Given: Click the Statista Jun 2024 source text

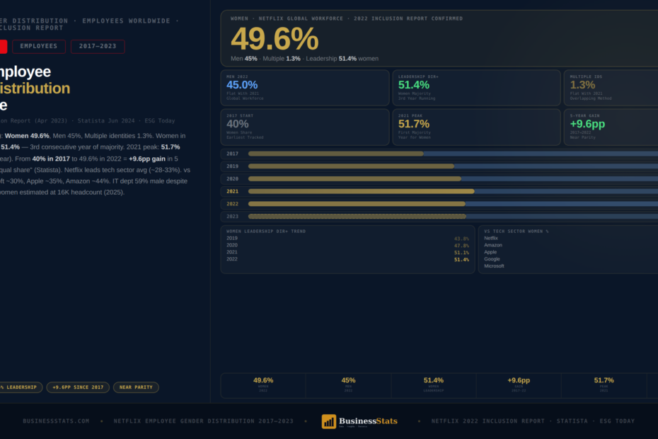Looking at the screenshot, I should pyautogui.click(x=106, y=121).
